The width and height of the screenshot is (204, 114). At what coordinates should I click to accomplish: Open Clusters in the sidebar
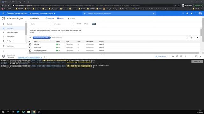(9, 24)
